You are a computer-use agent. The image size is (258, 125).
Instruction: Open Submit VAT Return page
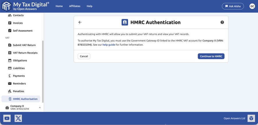click(24, 45)
